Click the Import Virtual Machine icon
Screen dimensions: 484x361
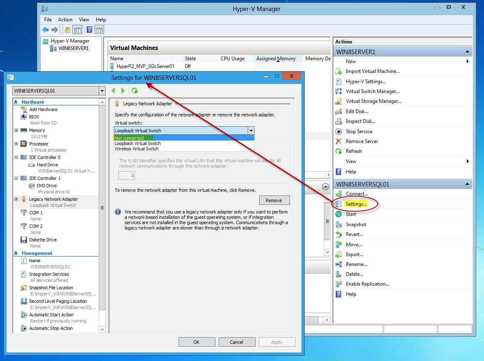coord(339,71)
